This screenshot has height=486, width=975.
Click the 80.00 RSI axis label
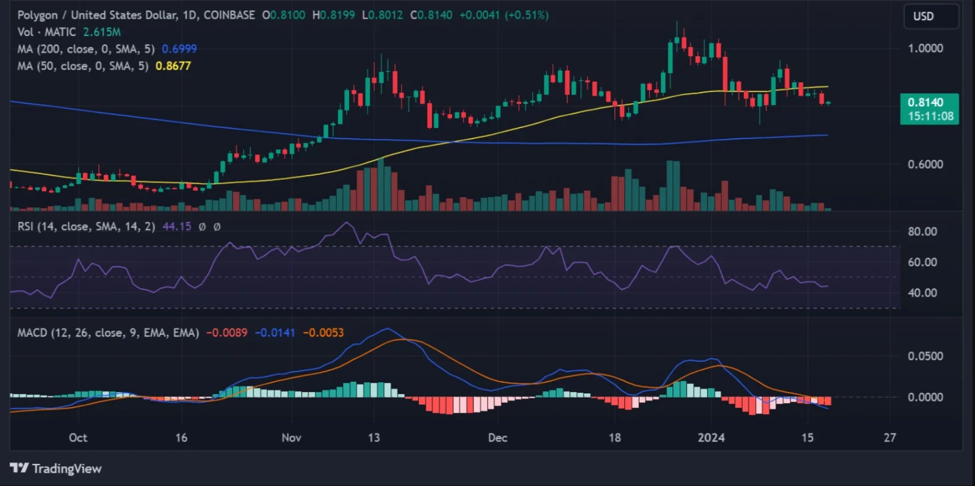[923, 232]
